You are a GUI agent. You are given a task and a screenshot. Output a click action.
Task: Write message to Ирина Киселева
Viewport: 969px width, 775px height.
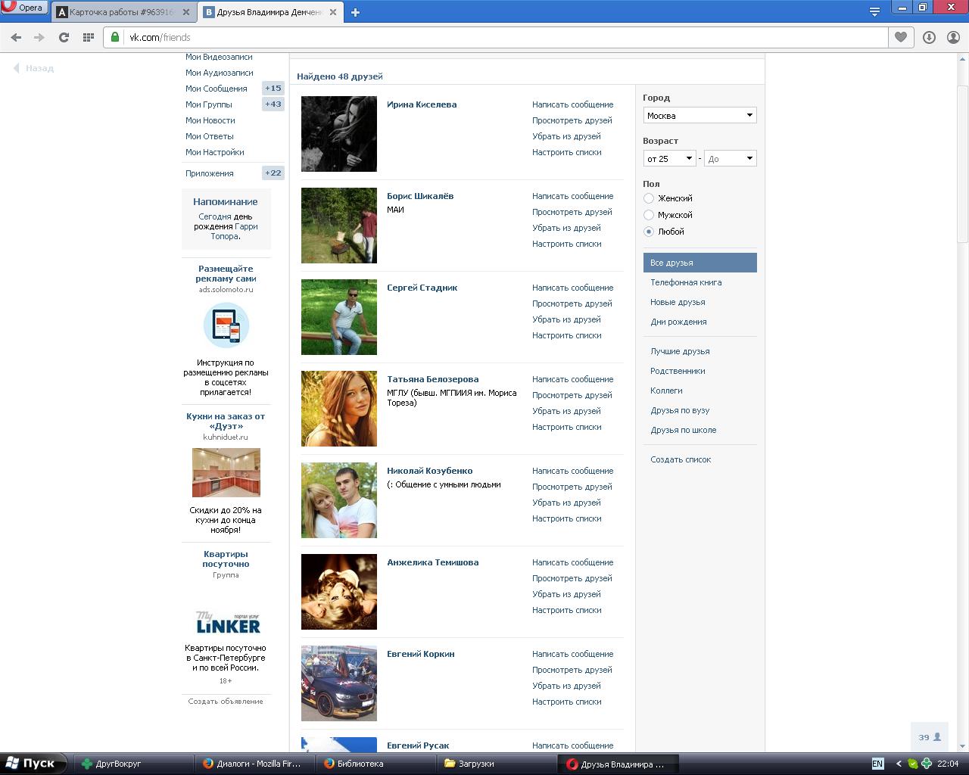[572, 104]
